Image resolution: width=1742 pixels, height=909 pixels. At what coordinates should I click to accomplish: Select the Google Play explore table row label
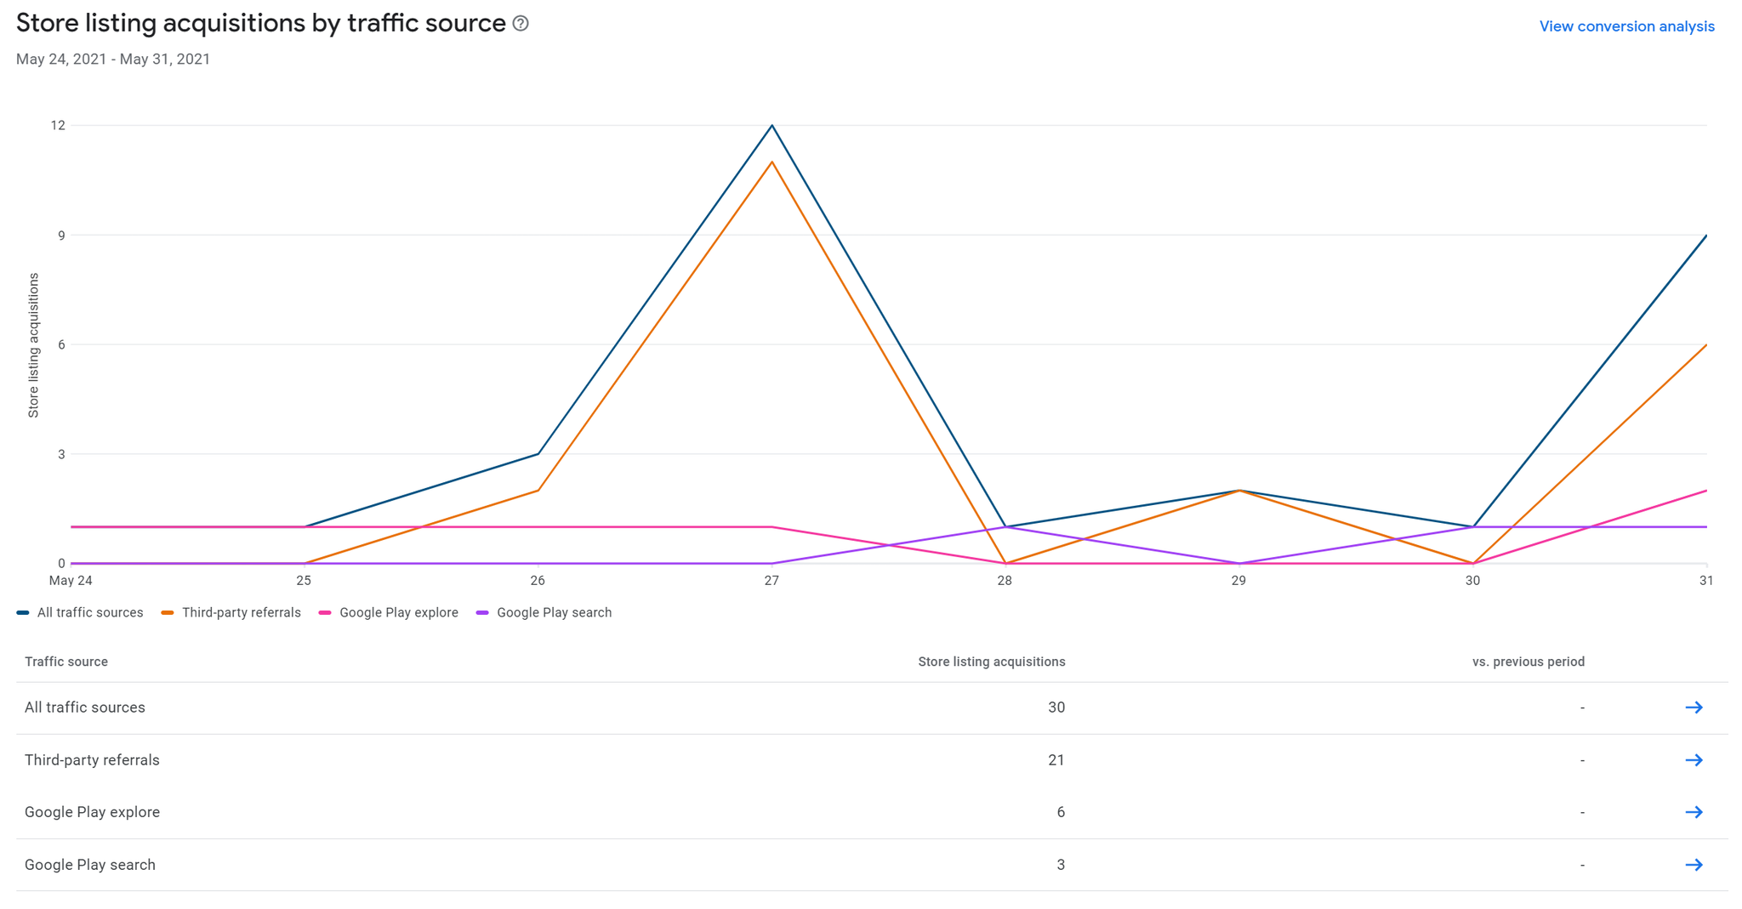click(x=92, y=812)
